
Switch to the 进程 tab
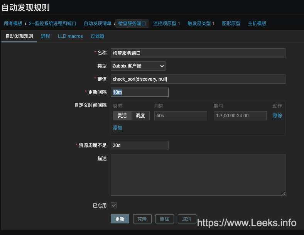coord(46,36)
